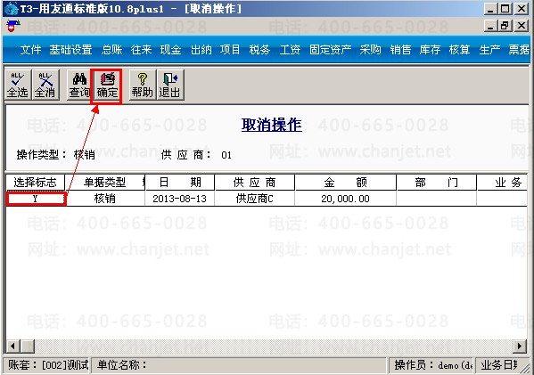The width and height of the screenshot is (534, 375).
Task: Open the 票据 menu
Action: click(x=519, y=50)
